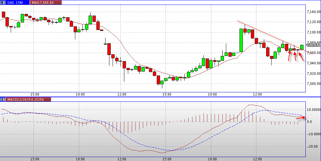
Task: Click the 7,000.00 price axis label
Action: [x=314, y=84]
